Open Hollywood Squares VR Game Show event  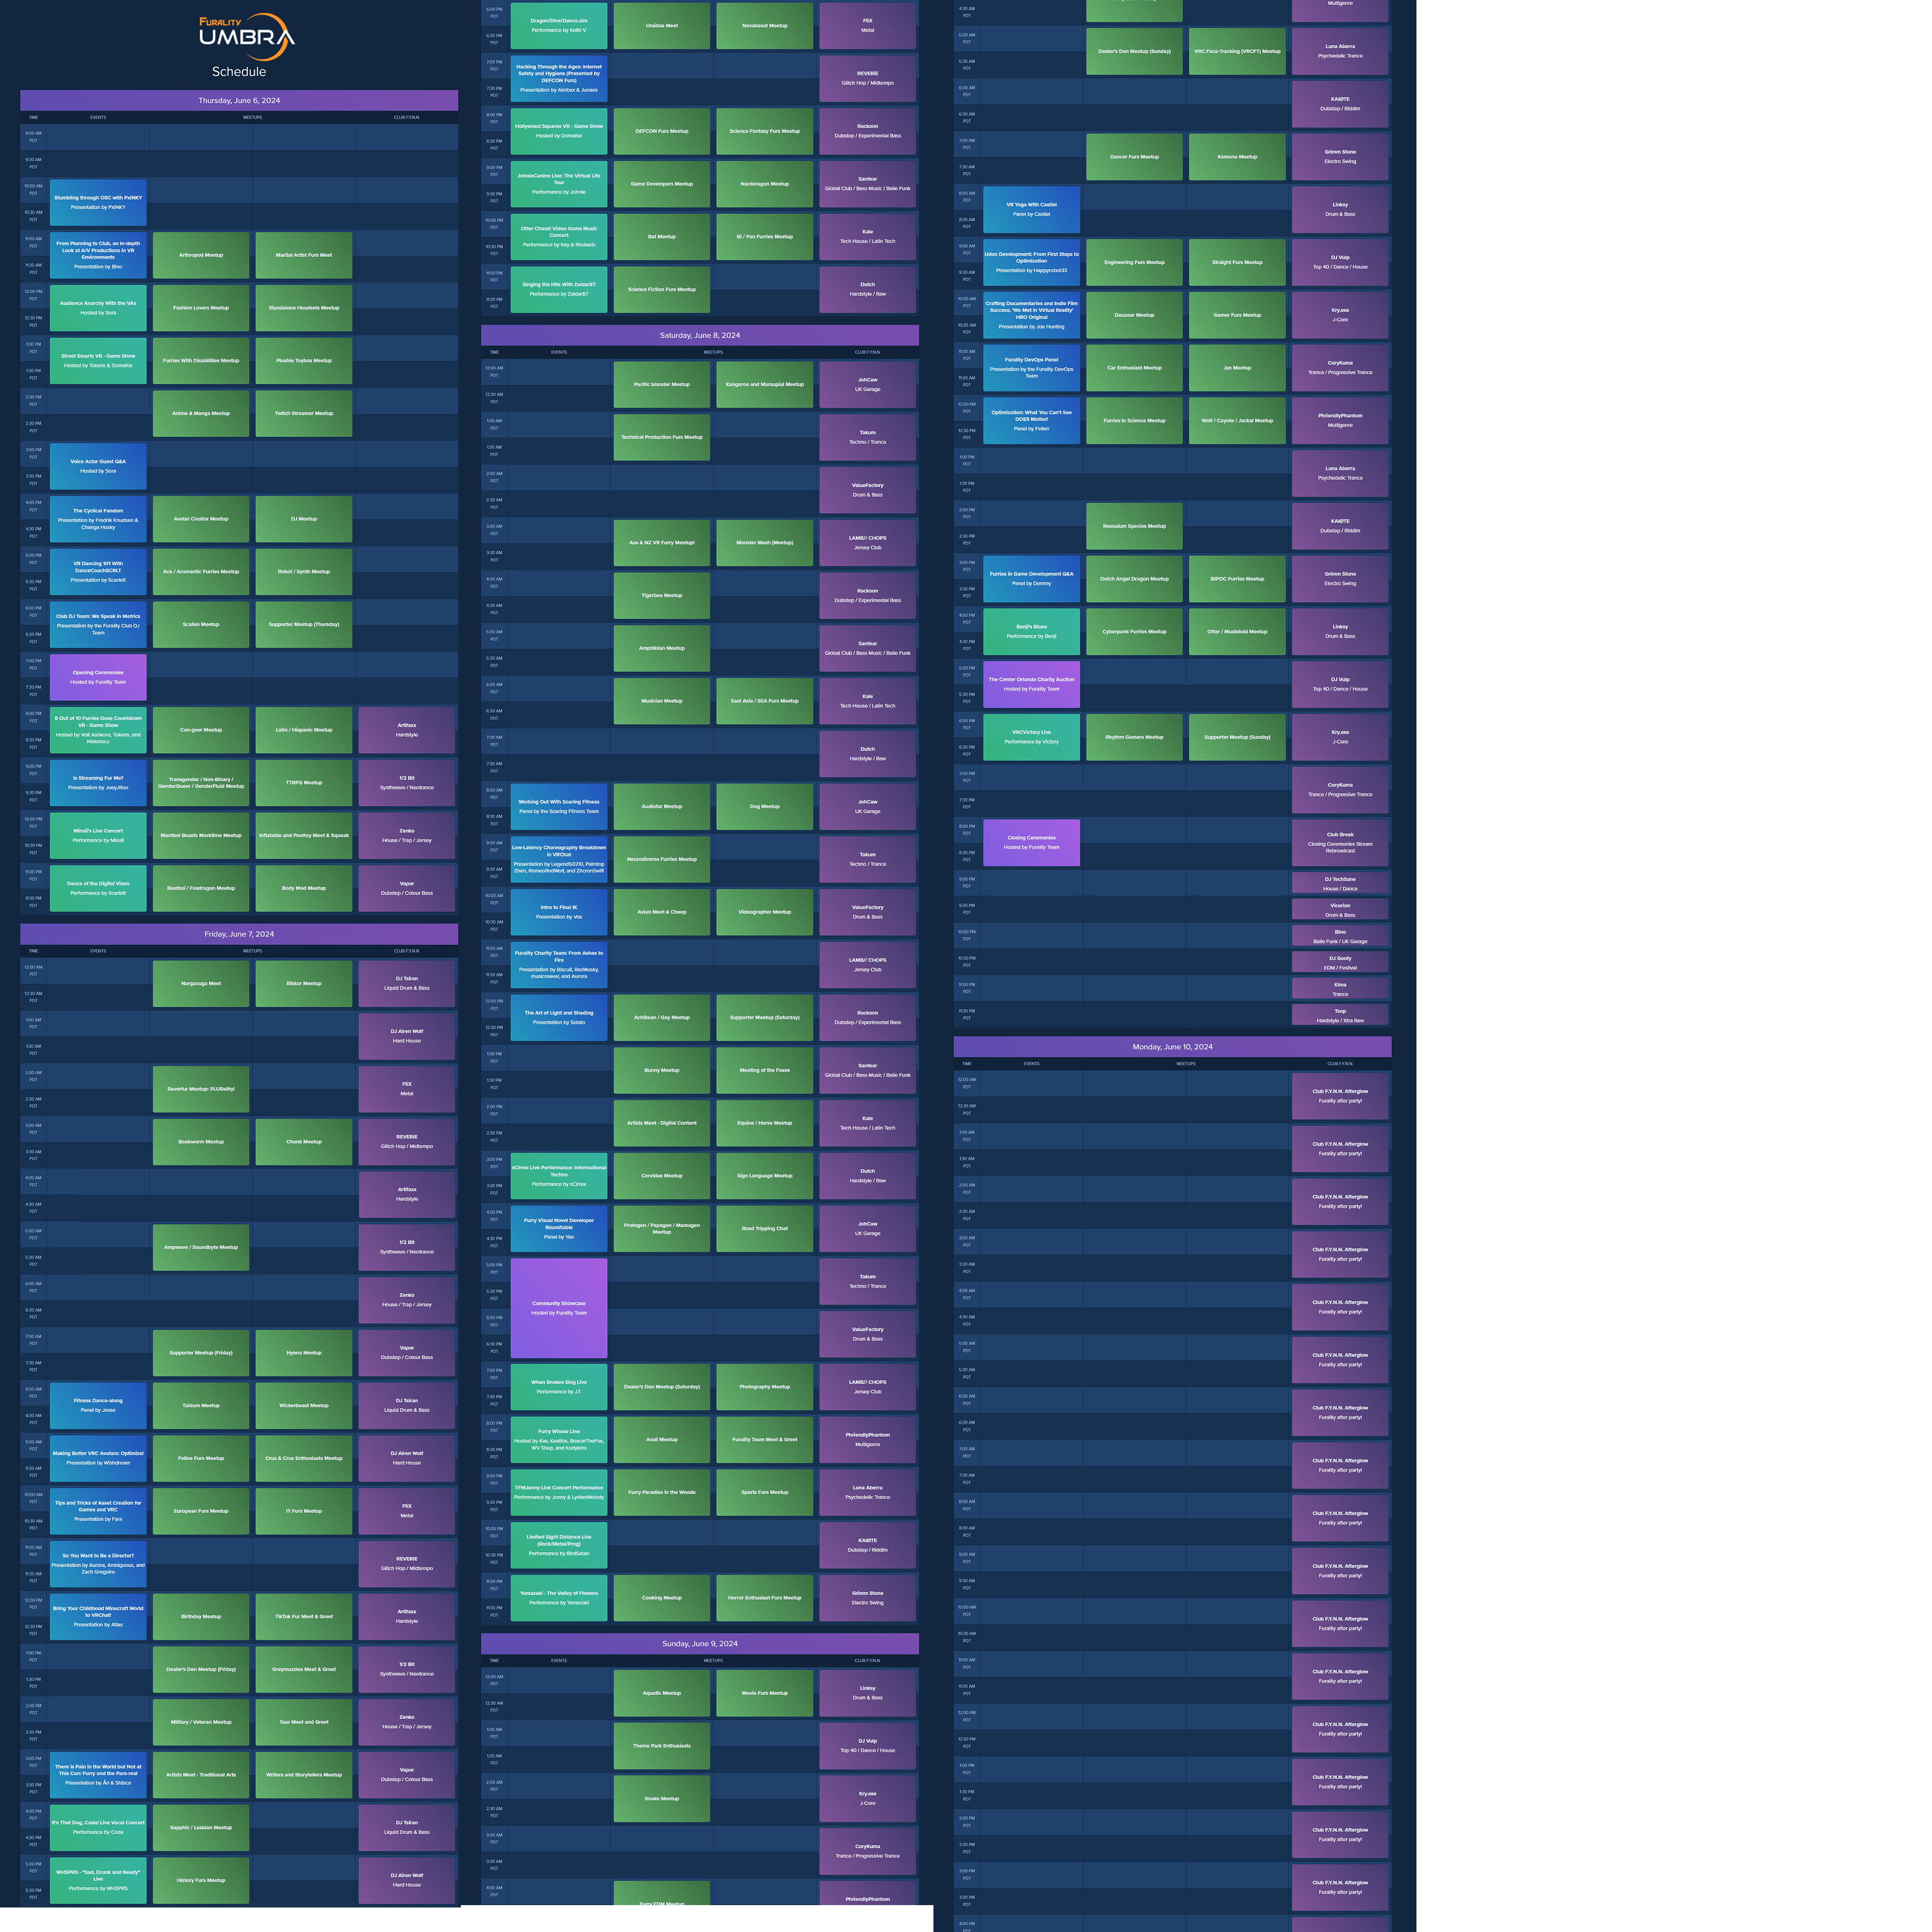[x=559, y=131]
